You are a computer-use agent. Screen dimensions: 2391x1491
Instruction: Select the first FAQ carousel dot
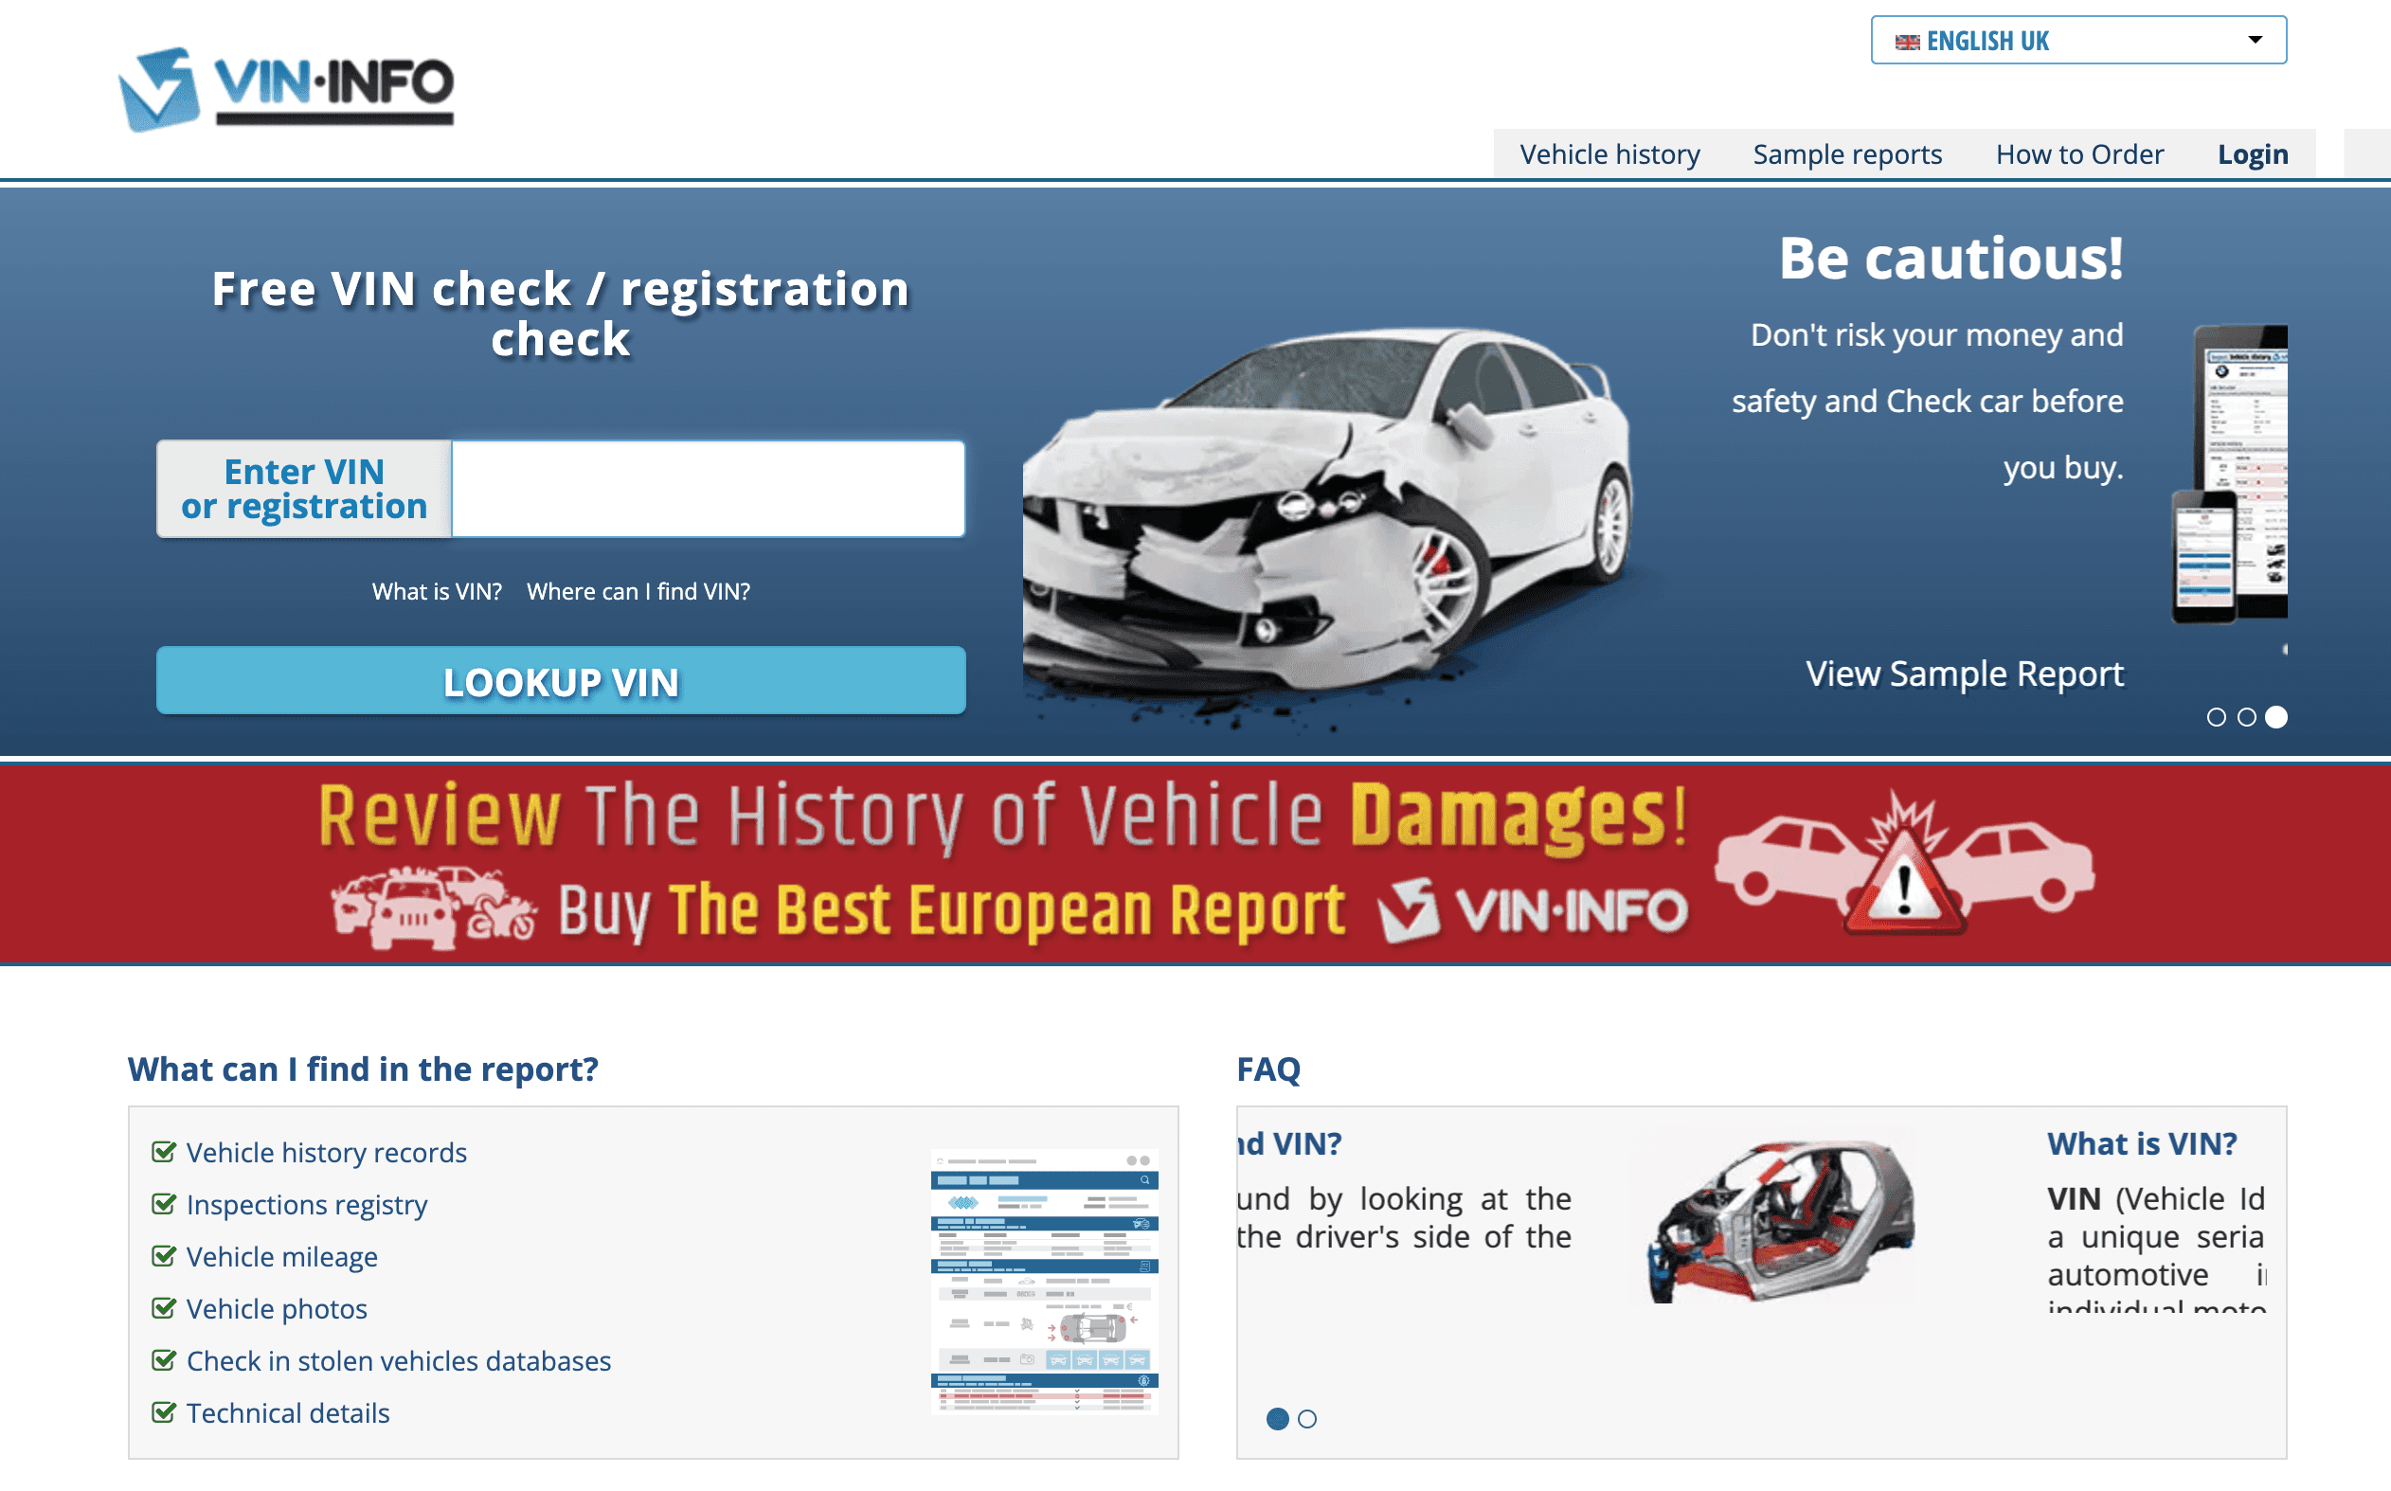point(1279,1419)
